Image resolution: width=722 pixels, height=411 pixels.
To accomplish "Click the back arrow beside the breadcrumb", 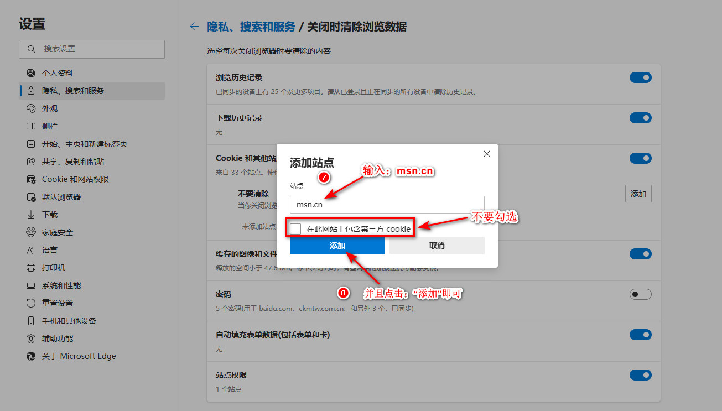I will 194,27.
